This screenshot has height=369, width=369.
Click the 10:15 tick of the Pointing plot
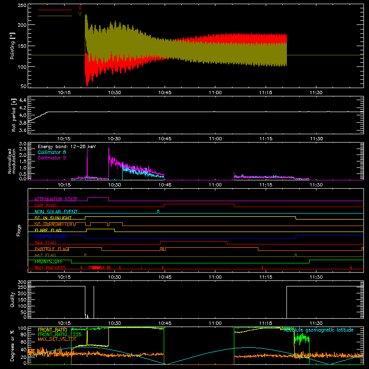[64, 93]
